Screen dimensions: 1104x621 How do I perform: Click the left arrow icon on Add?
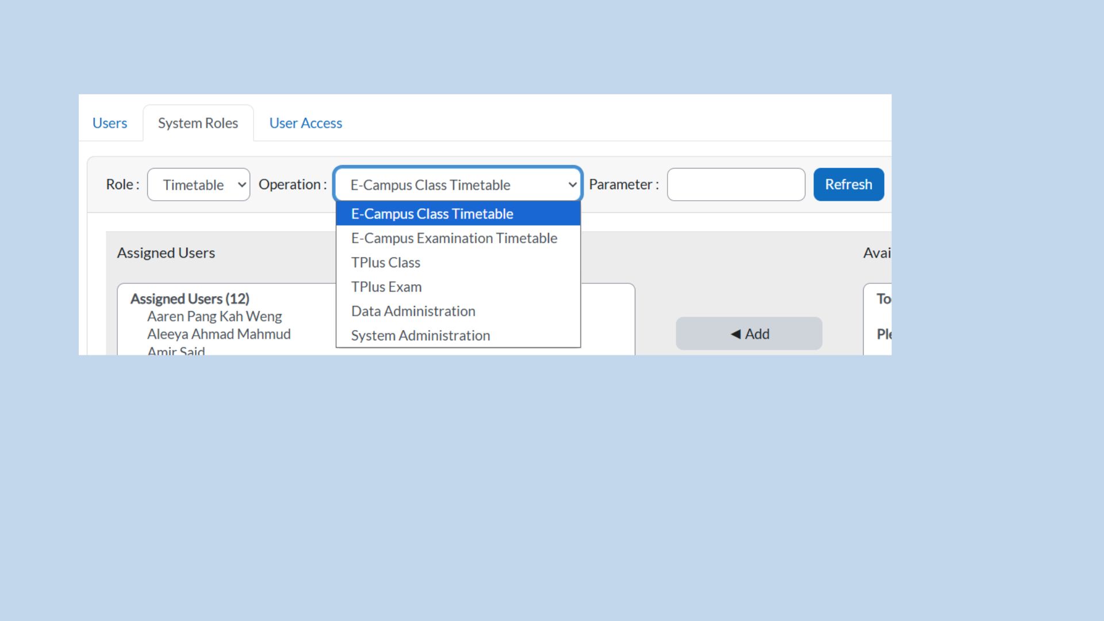pos(735,334)
